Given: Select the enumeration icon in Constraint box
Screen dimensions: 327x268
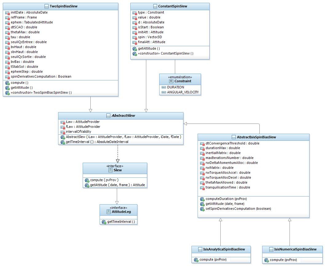Looking at the screenshot, I should pyautogui.click(x=171, y=81).
